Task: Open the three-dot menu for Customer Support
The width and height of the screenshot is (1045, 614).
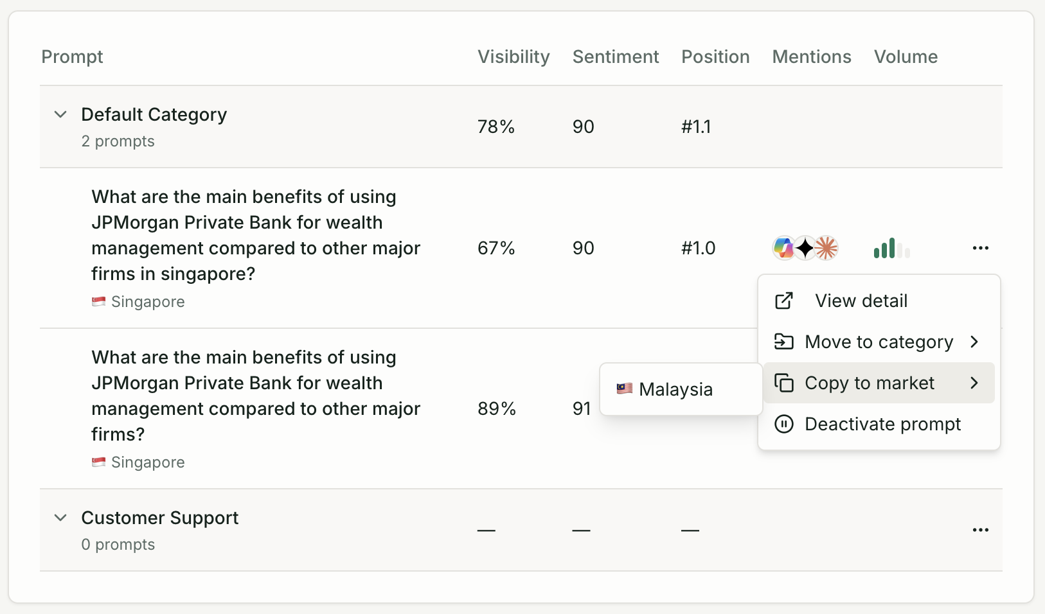Action: (x=980, y=530)
